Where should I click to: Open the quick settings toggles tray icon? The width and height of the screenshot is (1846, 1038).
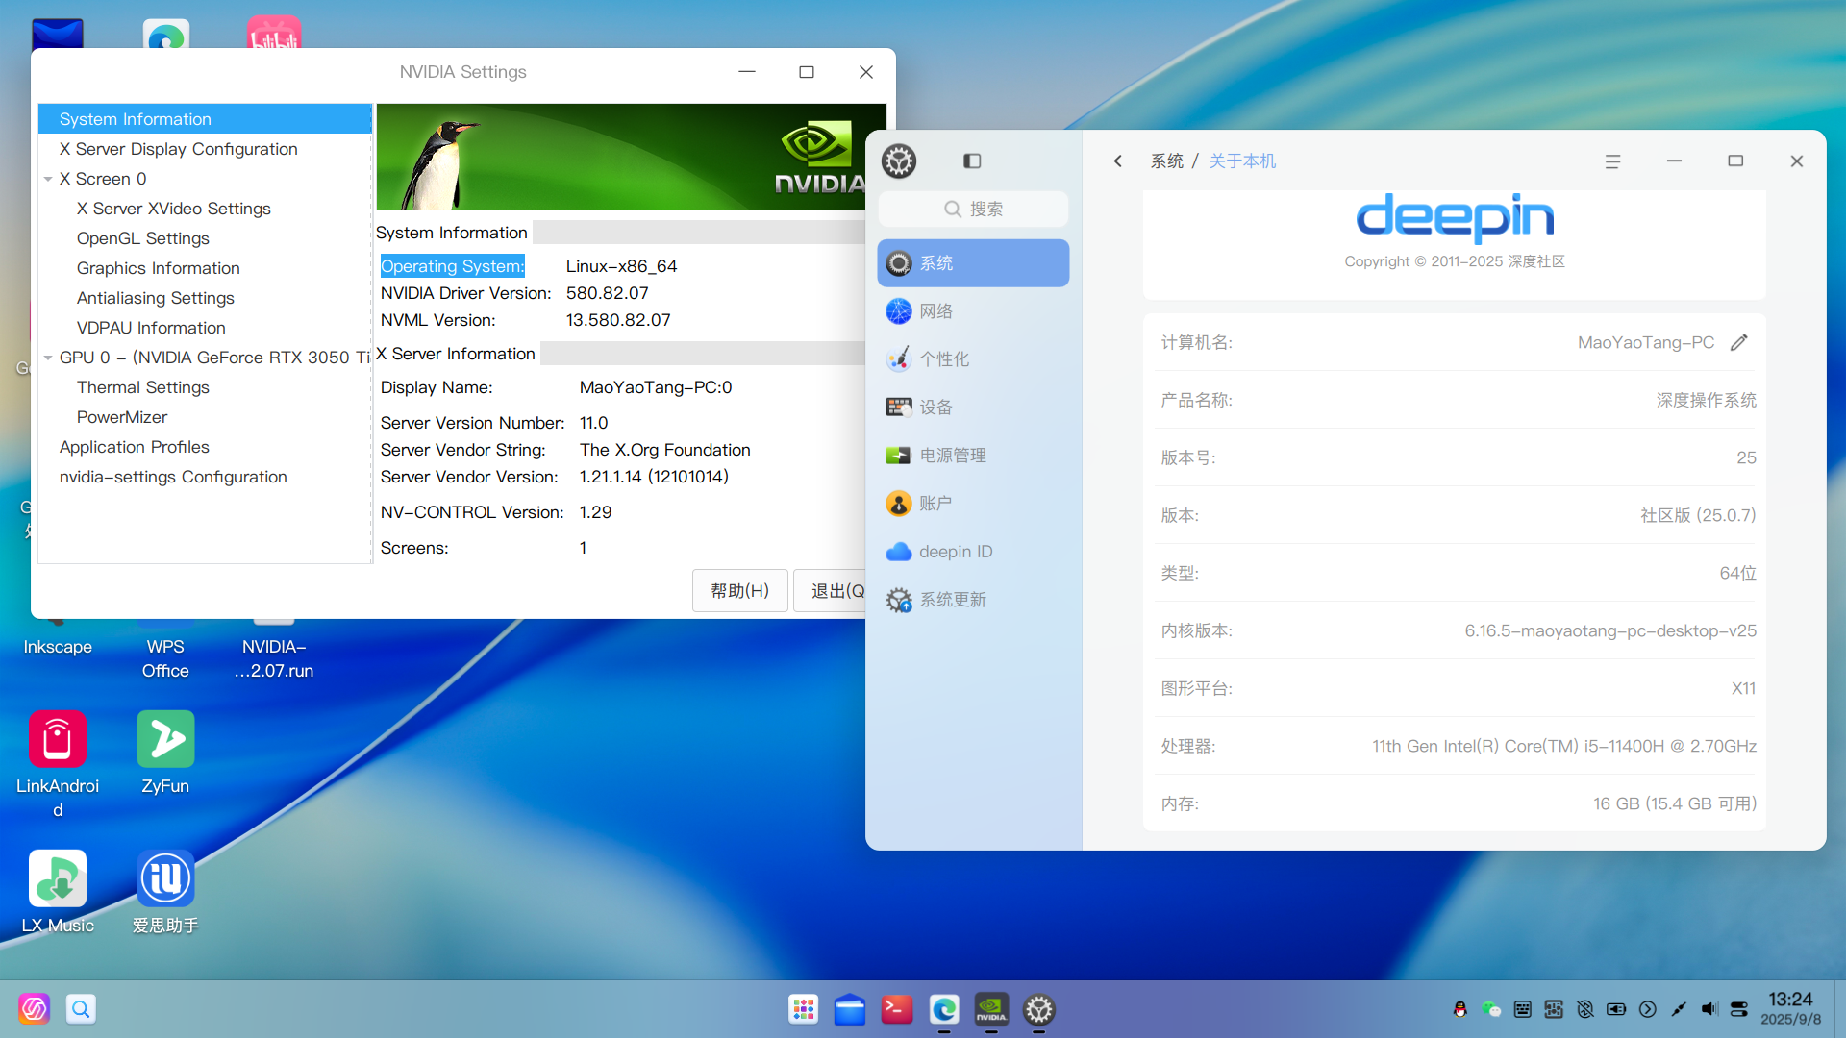pos(1739,1009)
